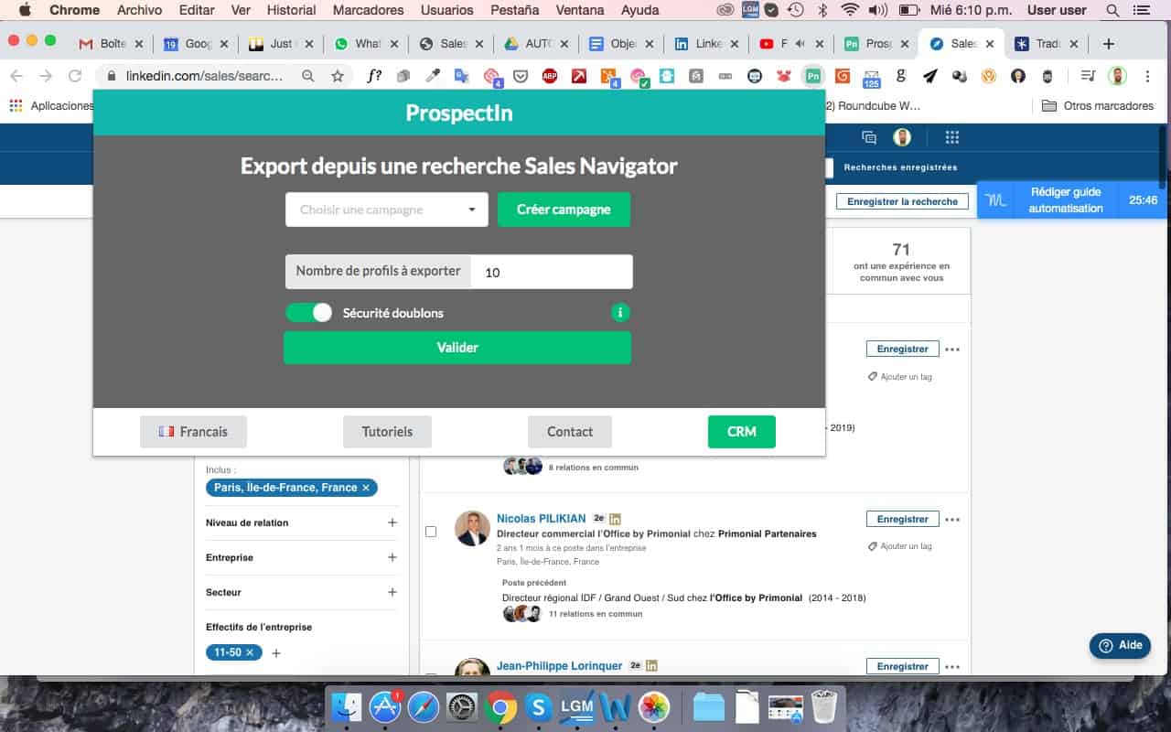
Task: Click Enregistrer la recherche button
Action: click(902, 201)
